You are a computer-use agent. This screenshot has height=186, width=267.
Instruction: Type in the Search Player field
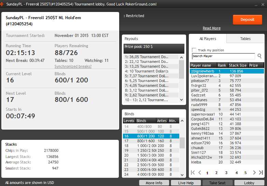223,56
